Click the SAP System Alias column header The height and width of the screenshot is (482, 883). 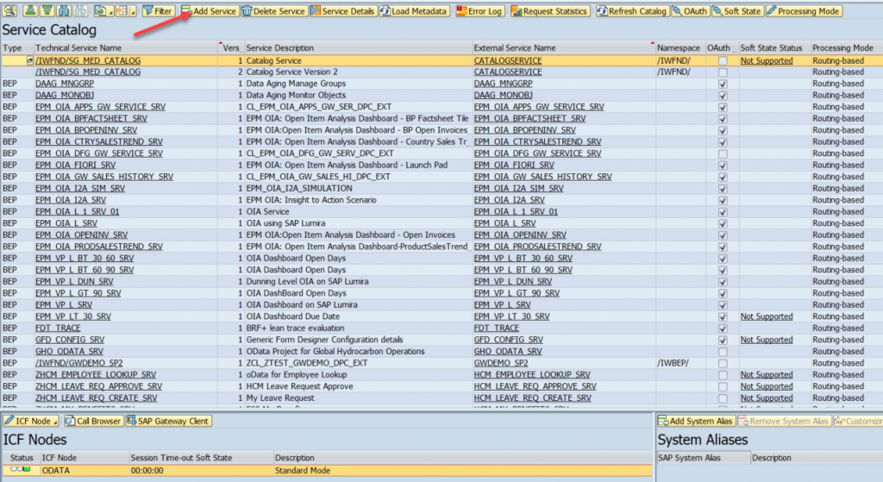pyautogui.click(x=704, y=458)
